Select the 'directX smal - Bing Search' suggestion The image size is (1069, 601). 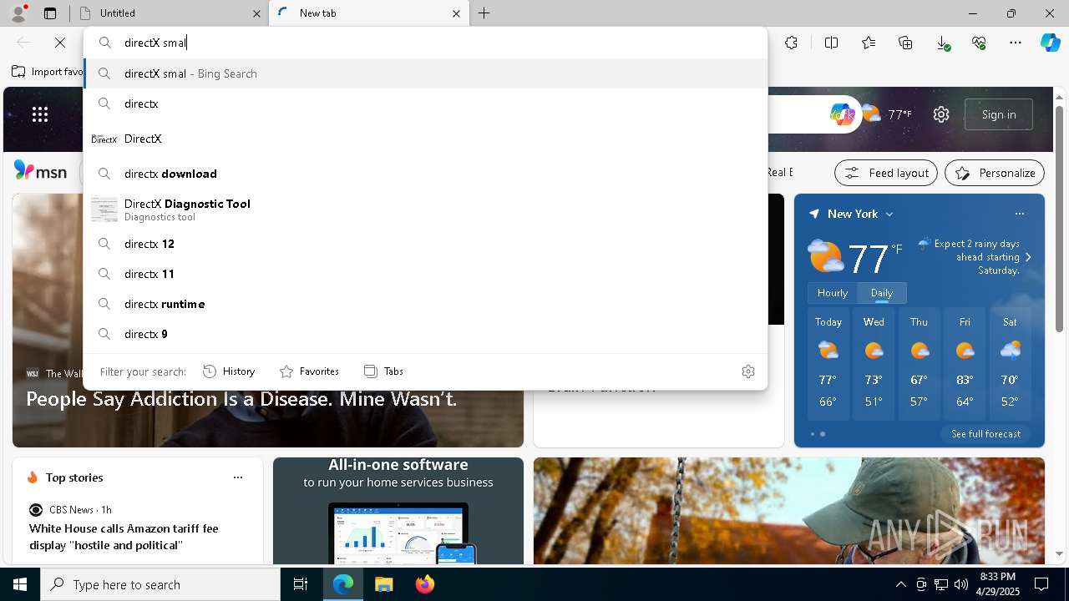425,73
